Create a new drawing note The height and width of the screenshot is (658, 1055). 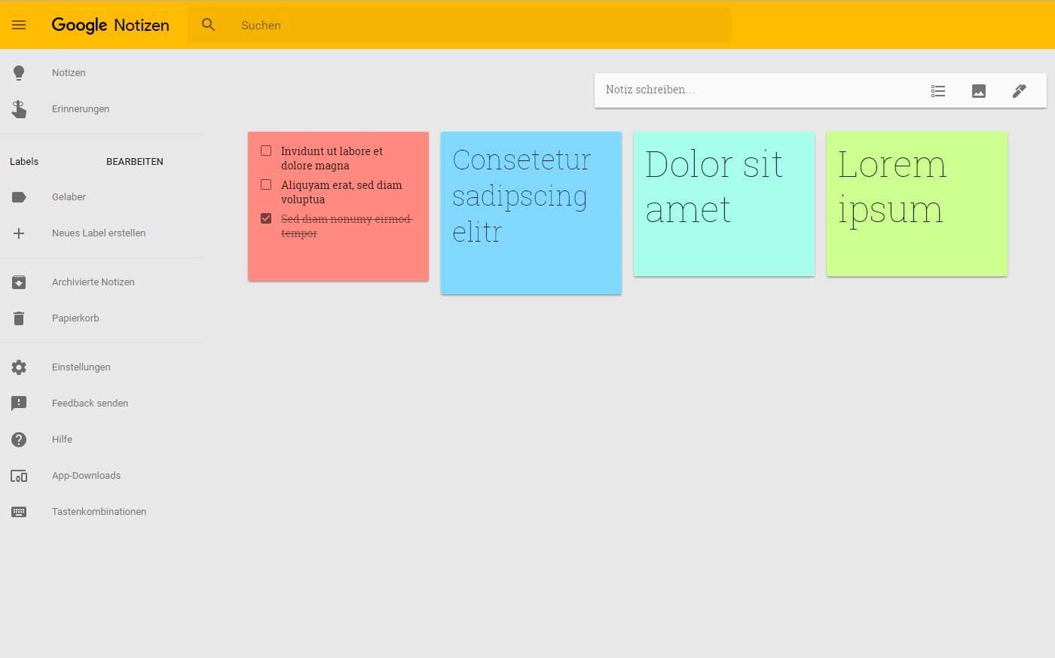click(x=1019, y=90)
